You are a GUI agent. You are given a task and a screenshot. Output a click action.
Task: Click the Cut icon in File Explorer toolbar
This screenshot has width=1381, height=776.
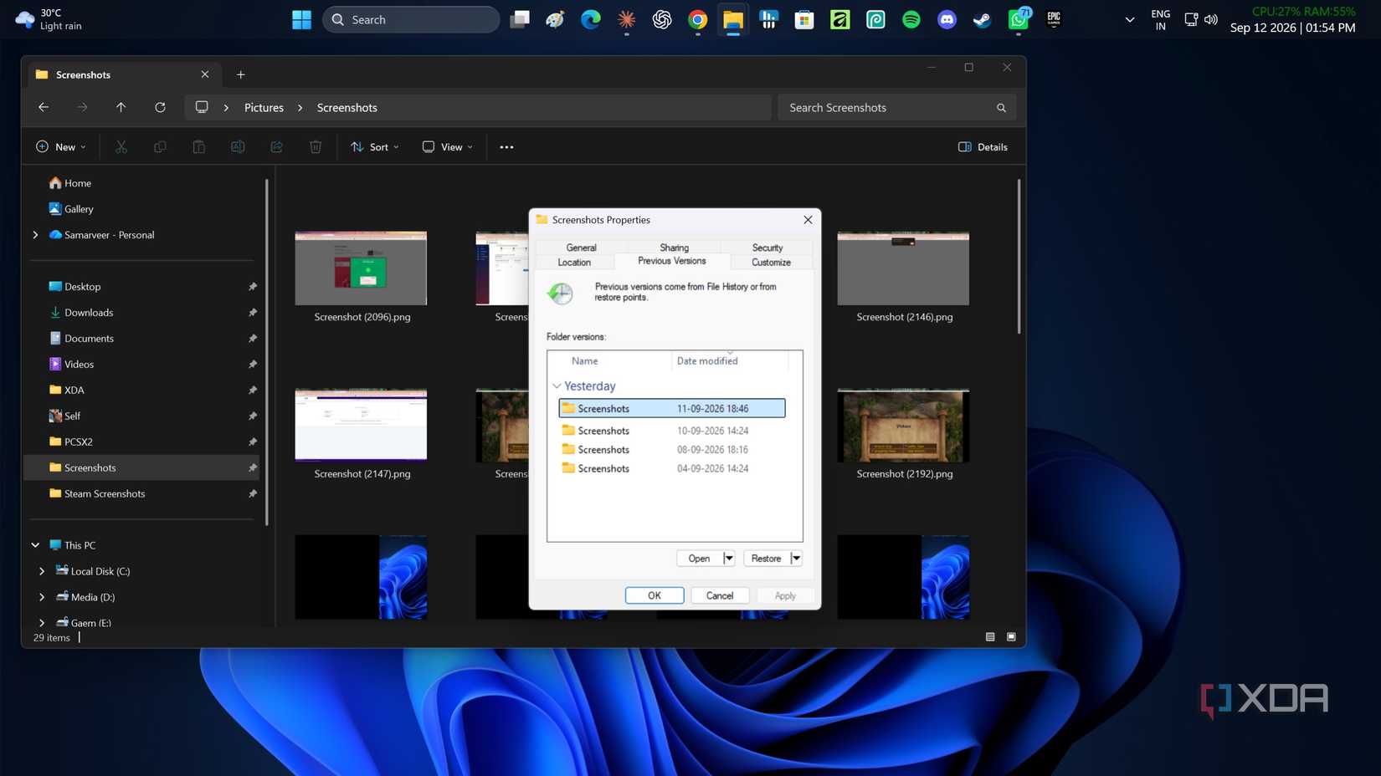coord(121,146)
